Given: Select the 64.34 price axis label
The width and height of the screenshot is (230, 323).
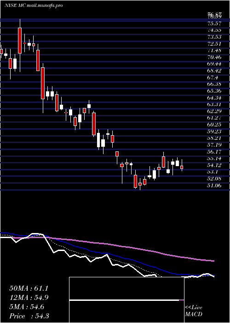Looking at the screenshot, I should pyautogui.click(x=214, y=98).
